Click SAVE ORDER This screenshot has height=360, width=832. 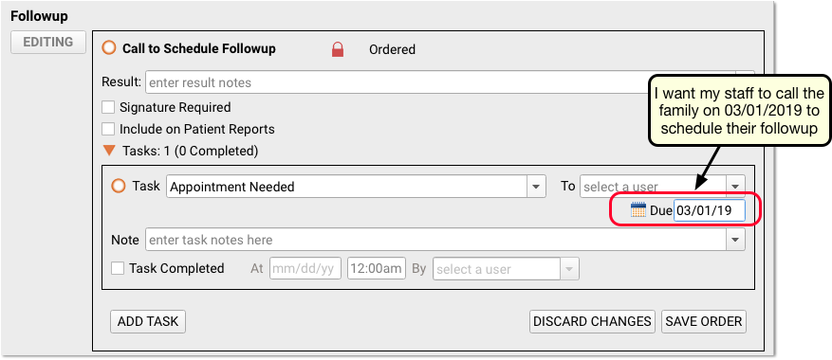coord(704,321)
